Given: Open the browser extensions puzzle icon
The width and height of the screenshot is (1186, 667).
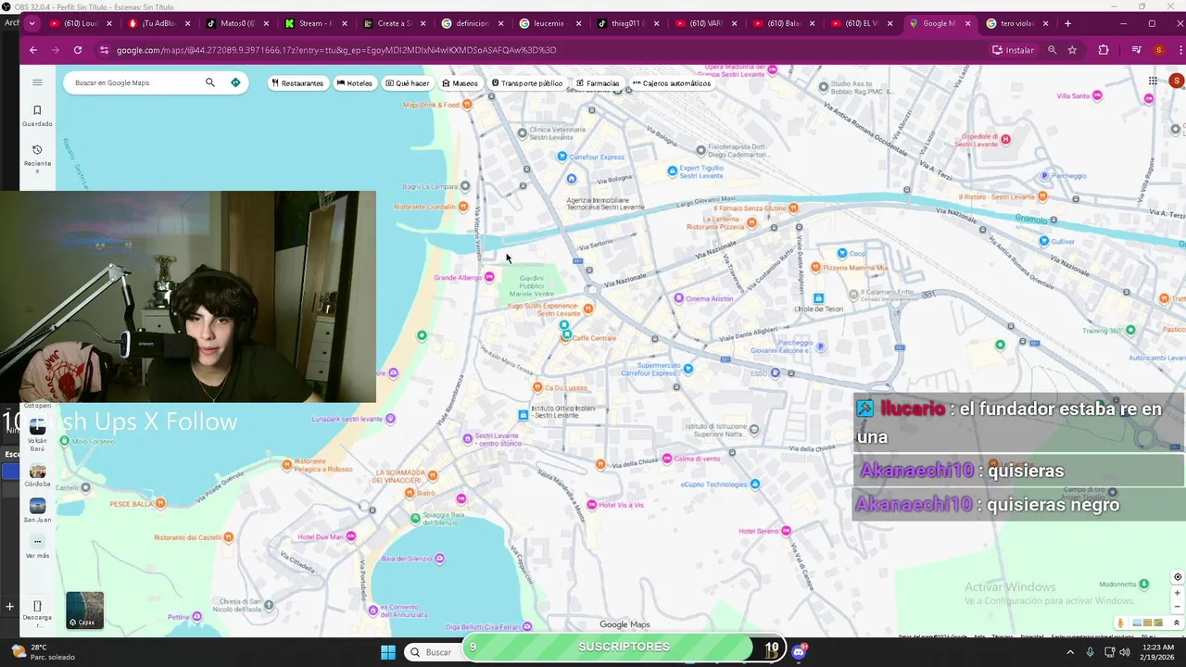Looking at the screenshot, I should [1104, 50].
